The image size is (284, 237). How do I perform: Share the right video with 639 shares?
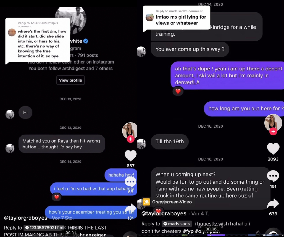[x=273, y=203]
